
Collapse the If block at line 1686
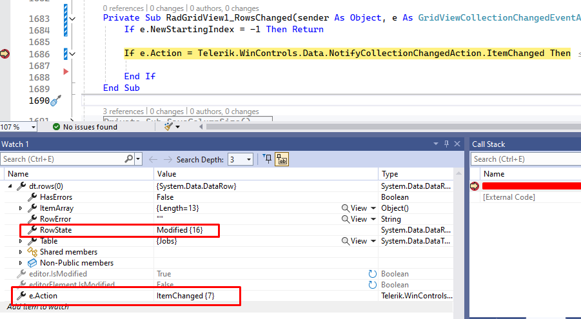pos(72,54)
